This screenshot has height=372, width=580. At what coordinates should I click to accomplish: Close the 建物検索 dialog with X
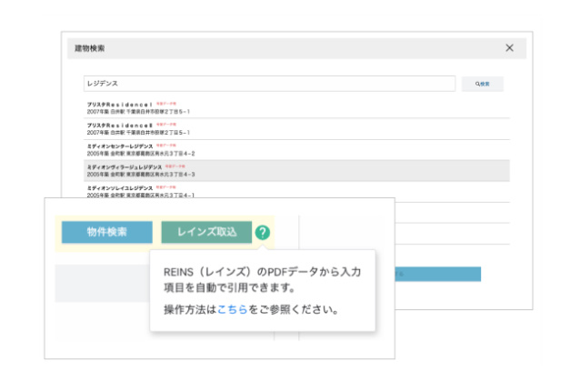[509, 48]
